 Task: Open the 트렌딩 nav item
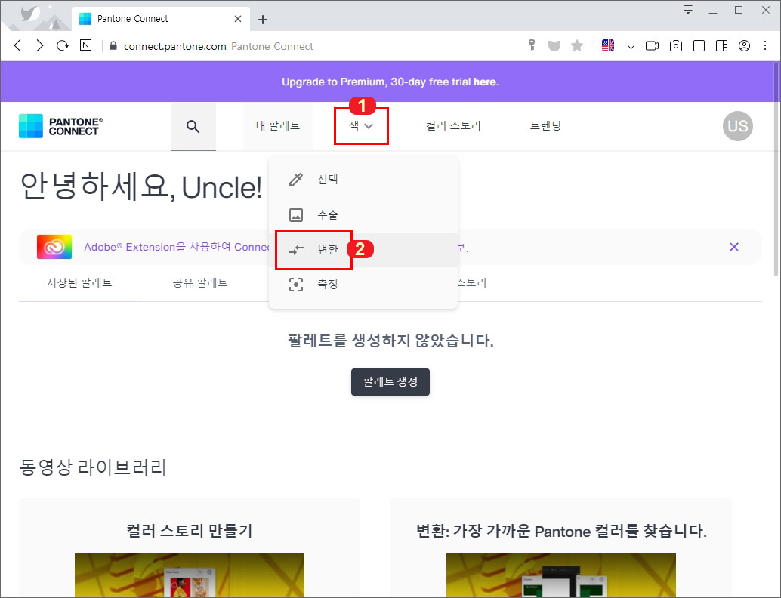tap(545, 126)
